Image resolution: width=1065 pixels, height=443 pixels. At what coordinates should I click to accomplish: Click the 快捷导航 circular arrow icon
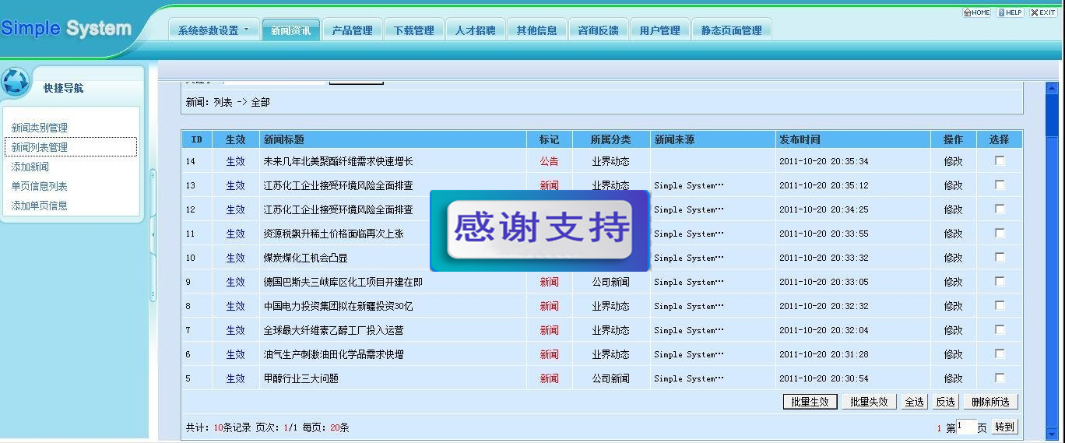[16, 82]
